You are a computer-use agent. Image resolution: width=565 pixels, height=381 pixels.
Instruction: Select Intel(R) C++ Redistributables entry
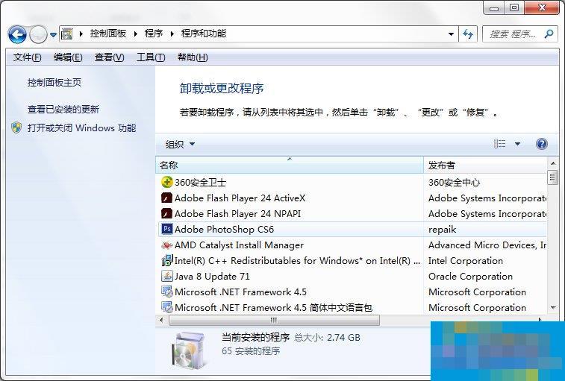pos(297,260)
